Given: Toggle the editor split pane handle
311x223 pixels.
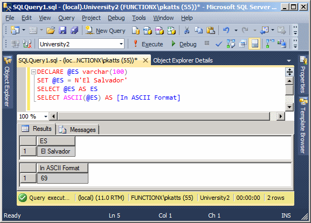Looking at the screenshot, I should click(x=289, y=72).
